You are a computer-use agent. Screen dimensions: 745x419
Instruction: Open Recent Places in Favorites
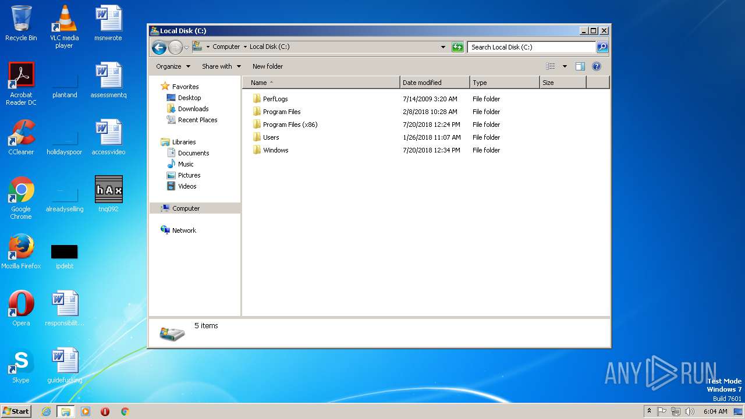[197, 120]
